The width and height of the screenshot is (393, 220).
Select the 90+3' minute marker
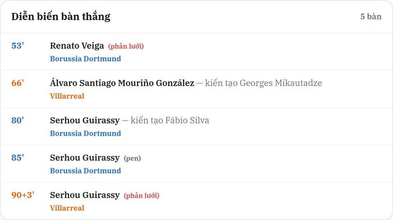point(23,195)
